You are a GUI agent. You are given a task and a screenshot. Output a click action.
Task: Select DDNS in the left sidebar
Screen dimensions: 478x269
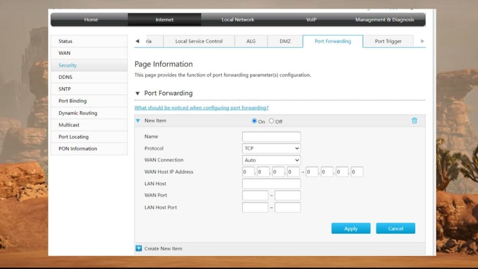(x=65, y=77)
